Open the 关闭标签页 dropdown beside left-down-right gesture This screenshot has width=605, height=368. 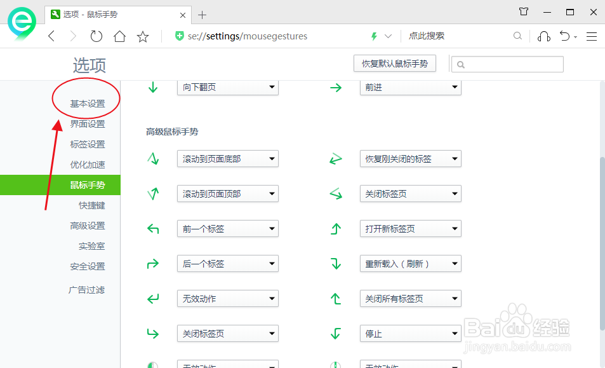411,194
